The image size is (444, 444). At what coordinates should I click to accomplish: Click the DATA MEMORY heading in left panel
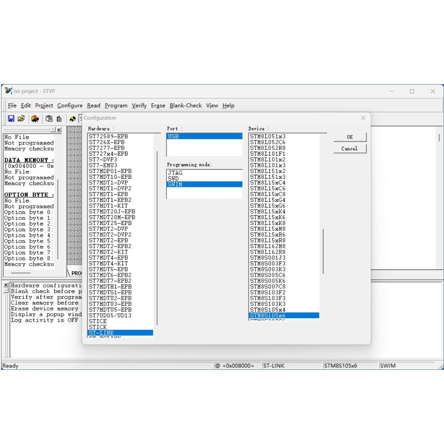point(29,160)
